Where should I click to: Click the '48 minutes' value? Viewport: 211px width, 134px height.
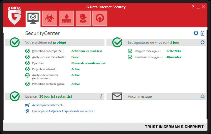coord(174,57)
